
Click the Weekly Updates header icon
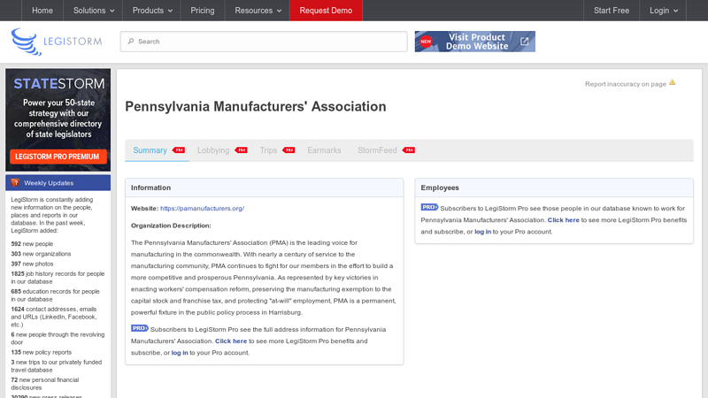[x=15, y=183]
